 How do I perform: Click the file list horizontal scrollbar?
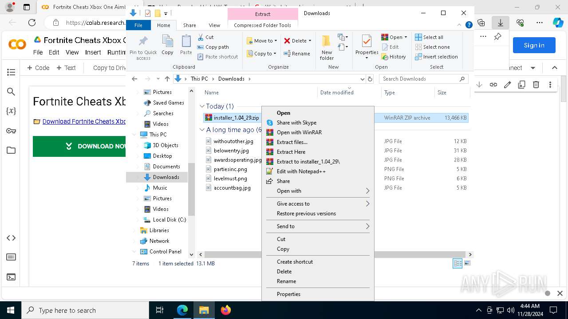[x=335, y=254]
